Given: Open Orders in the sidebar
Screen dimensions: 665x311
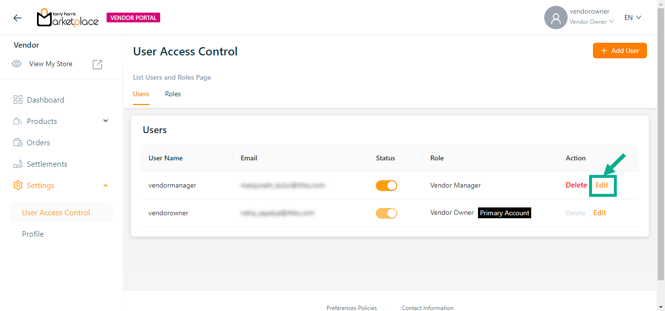Looking at the screenshot, I should pyautogui.click(x=38, y=143).
